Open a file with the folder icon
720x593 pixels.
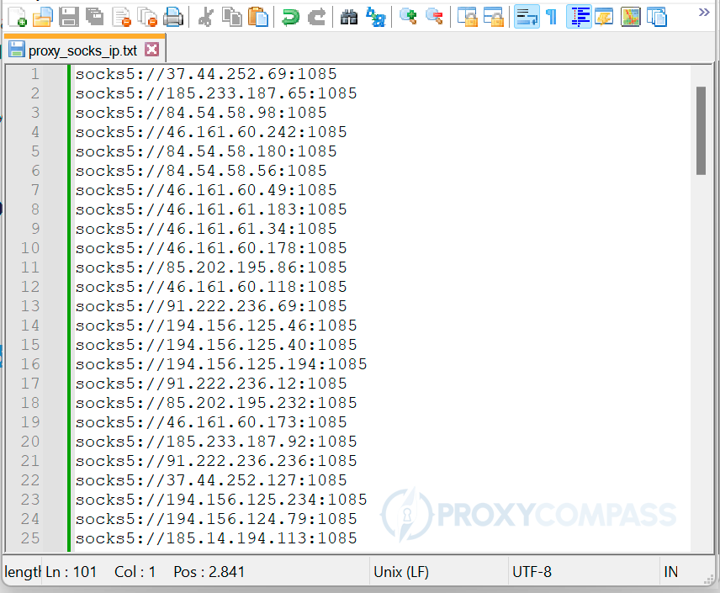43,17
